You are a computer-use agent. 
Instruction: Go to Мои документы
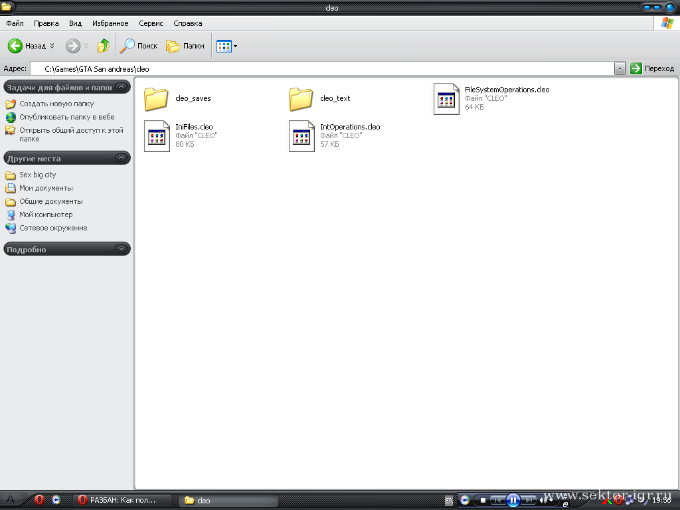coord(46,188)
